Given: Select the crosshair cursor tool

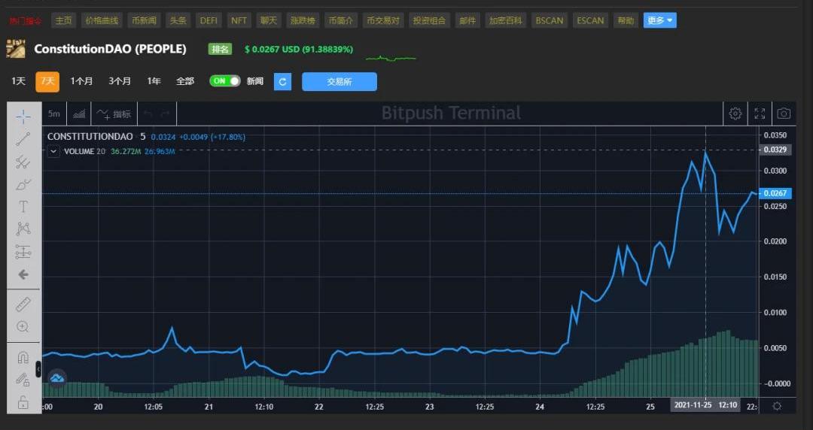Looking at the screenshot, I should tap(23, 116).
